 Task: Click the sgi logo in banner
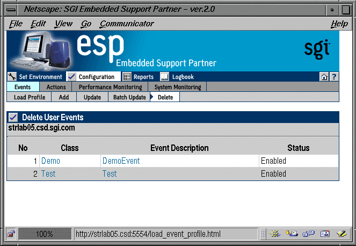(317, 49)
